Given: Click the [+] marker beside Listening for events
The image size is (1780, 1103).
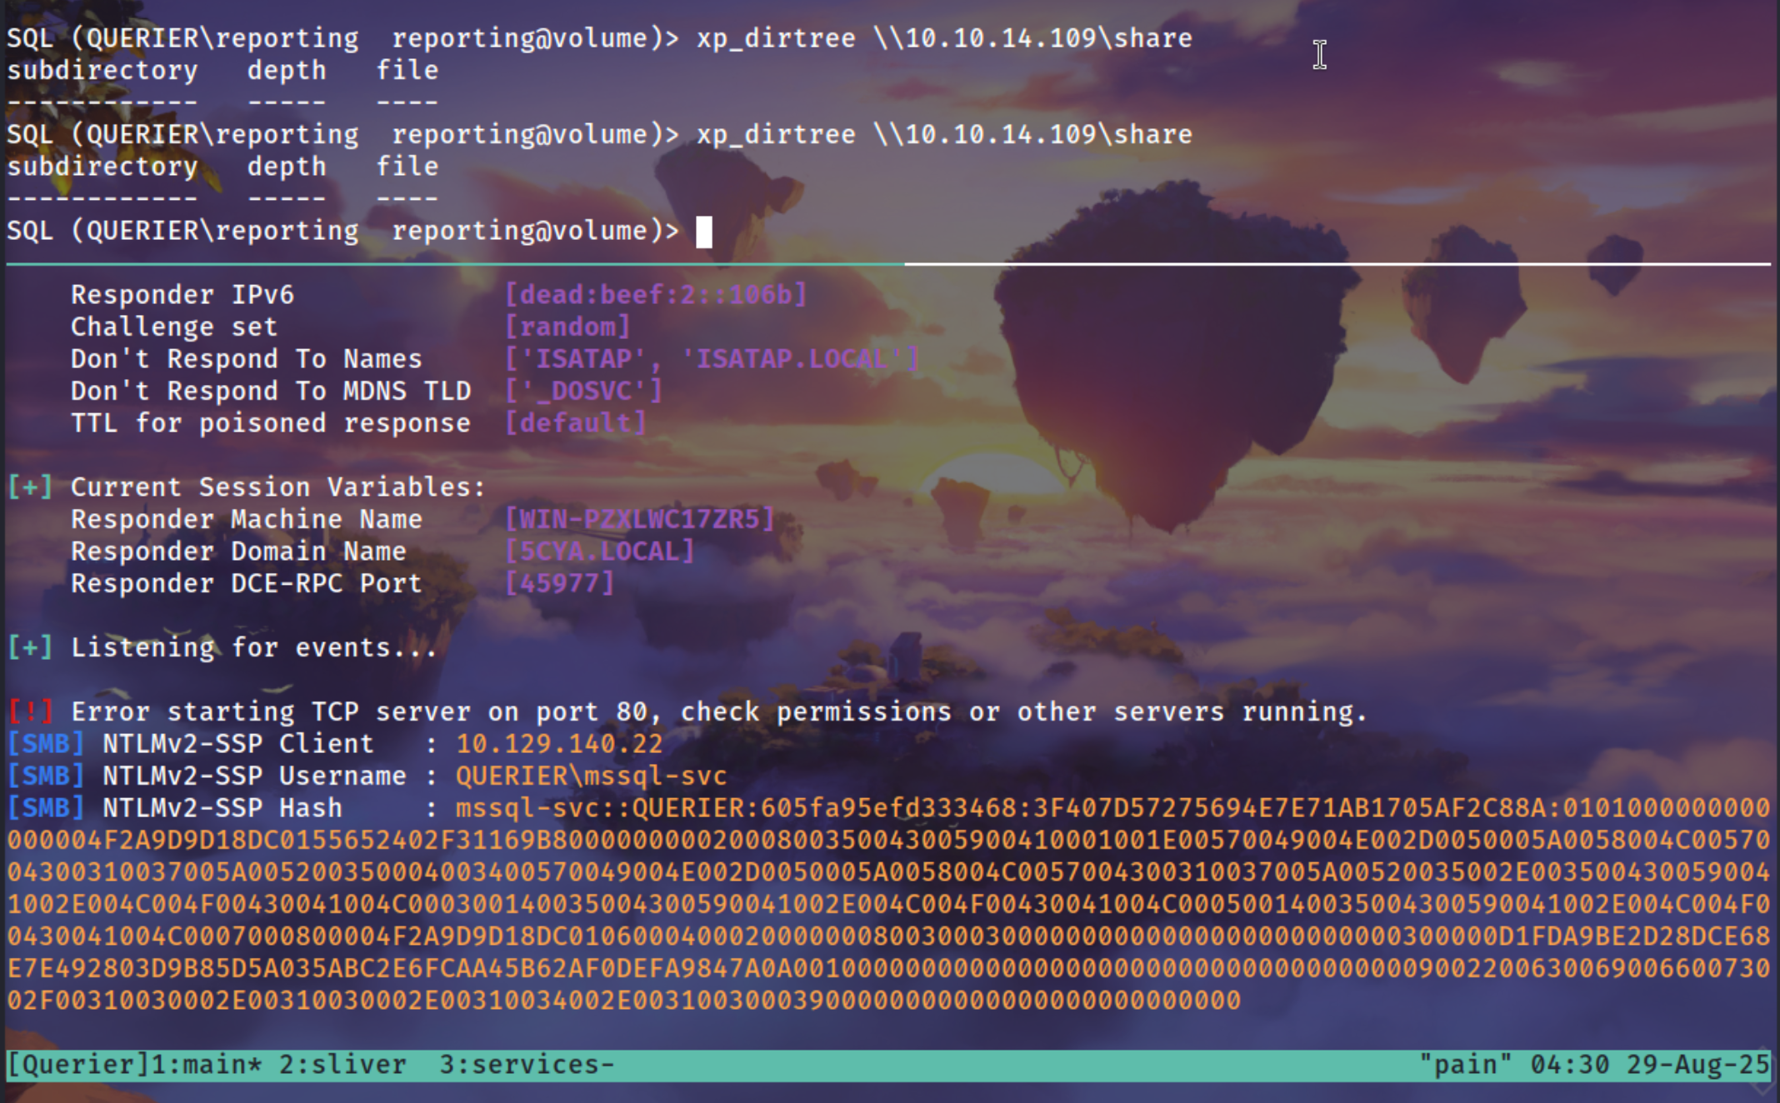Looking at the screenshot, I should [30, 647].
